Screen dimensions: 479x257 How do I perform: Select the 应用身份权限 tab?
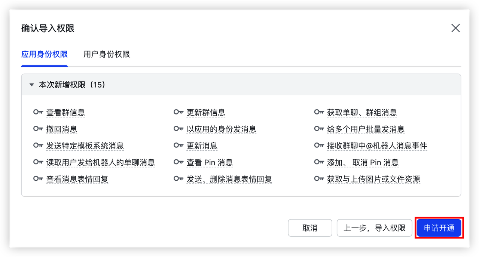click(x=44, y=54)
